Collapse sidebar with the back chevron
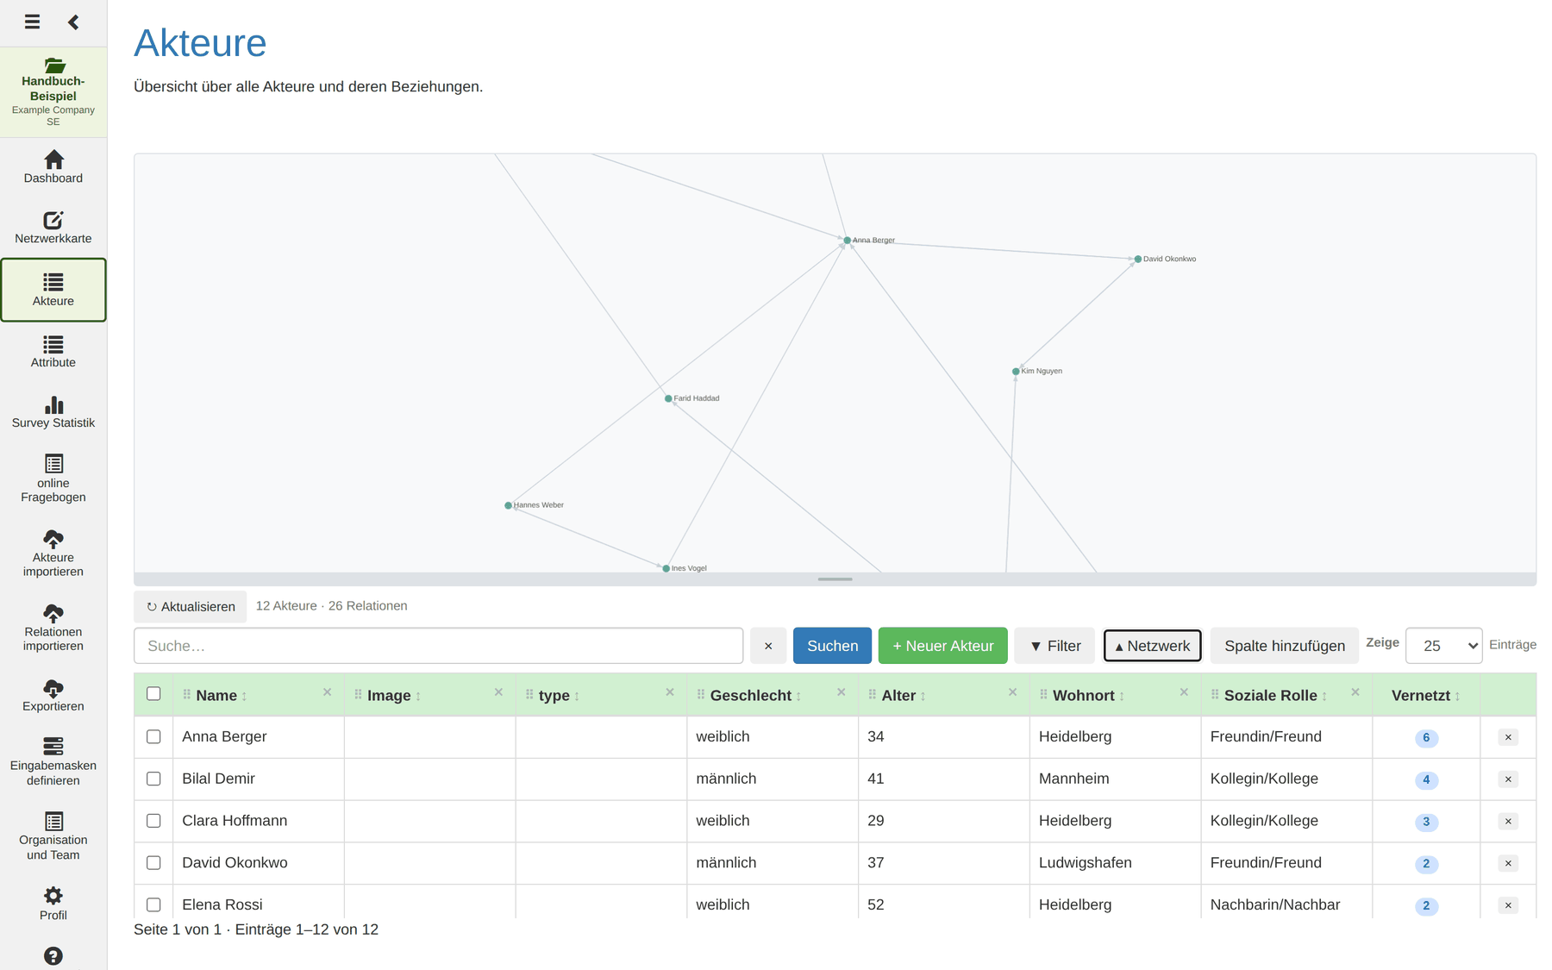Screen dimensions: 1552x970 pos(73,22)
